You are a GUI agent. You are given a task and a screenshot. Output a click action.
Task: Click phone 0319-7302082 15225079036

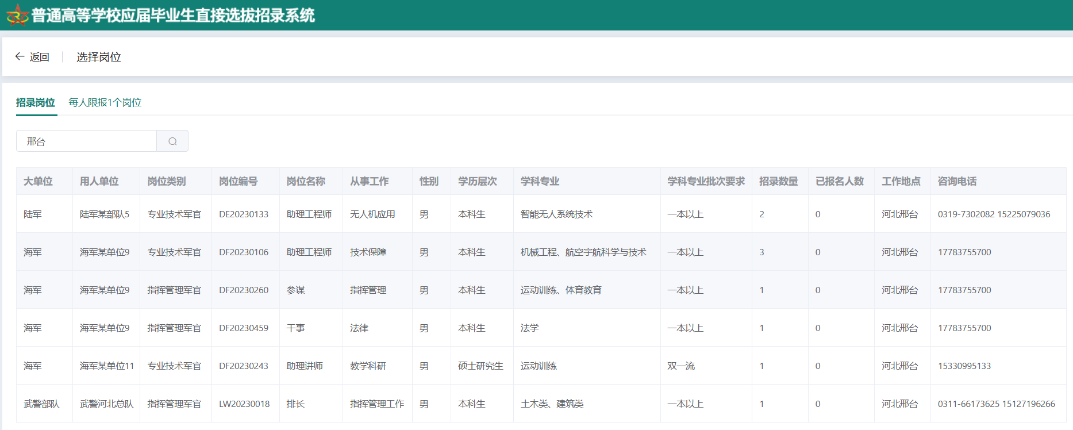point(994,214)
